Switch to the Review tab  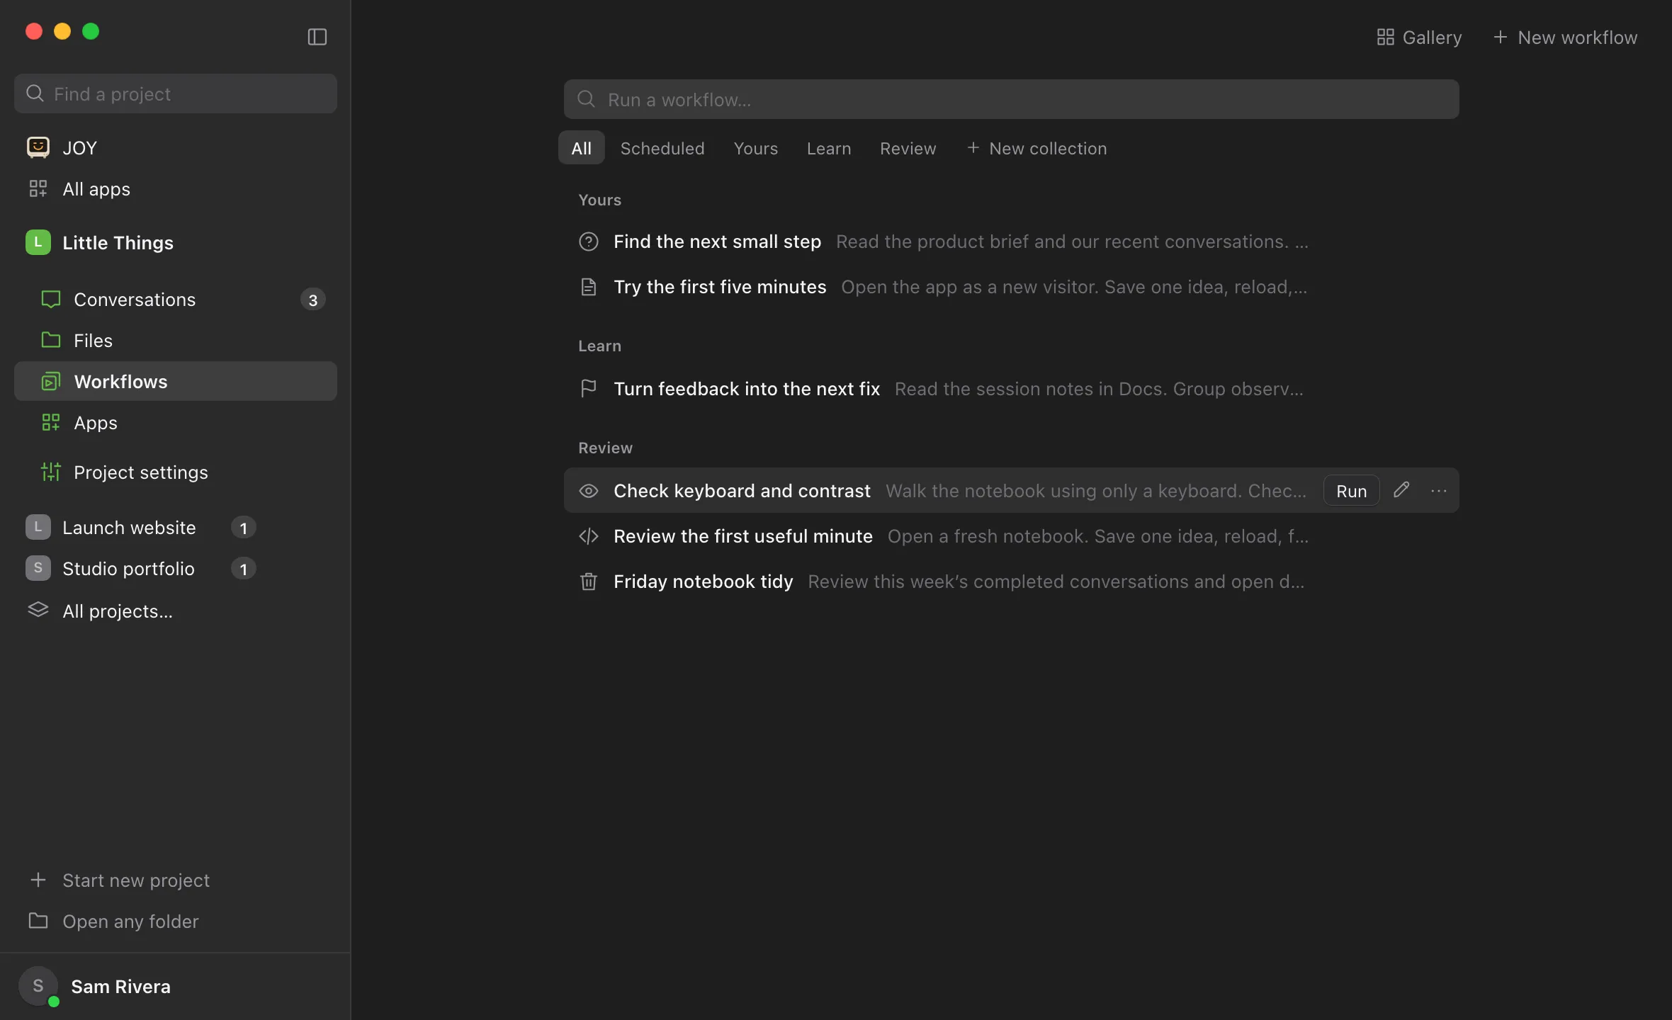[908, 148]
